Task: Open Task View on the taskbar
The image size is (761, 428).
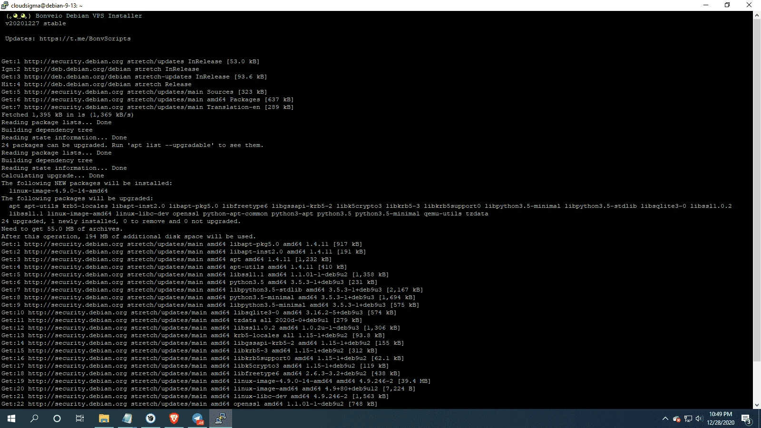Action: [x=80, y=418]
